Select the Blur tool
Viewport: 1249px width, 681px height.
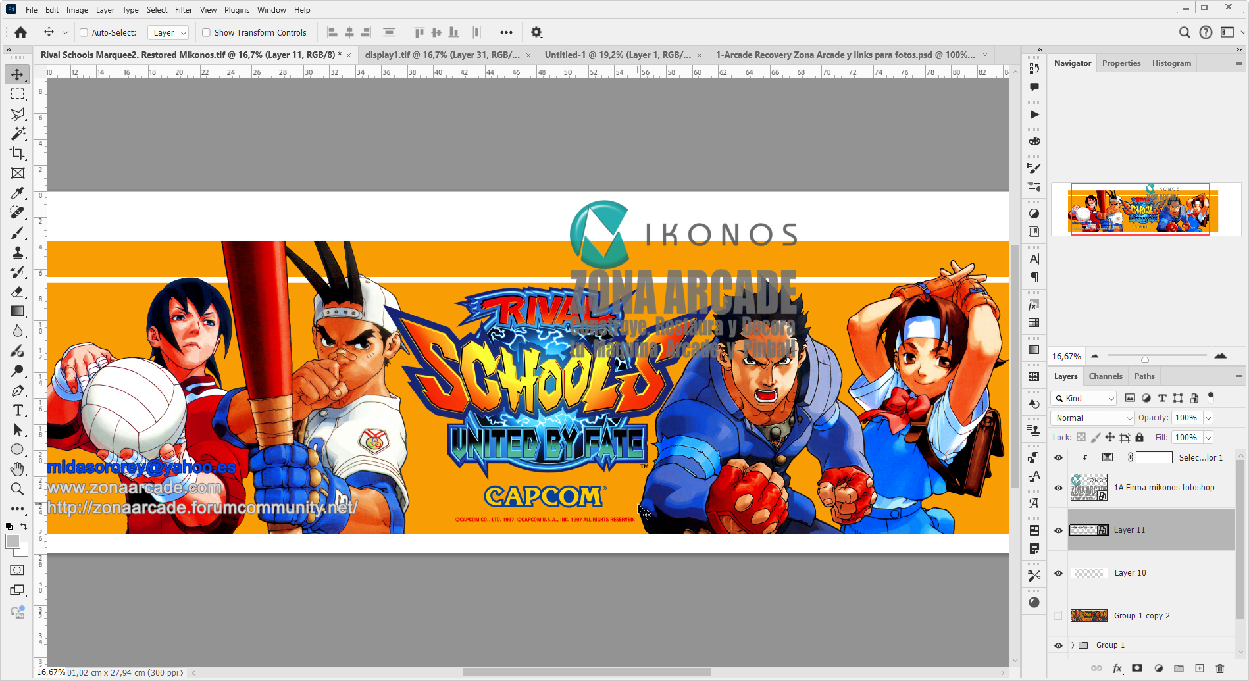tap(18, 331)
